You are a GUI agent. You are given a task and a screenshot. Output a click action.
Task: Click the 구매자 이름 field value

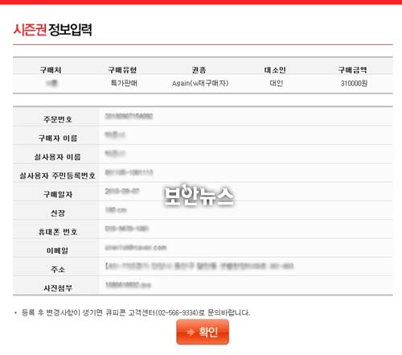[115, 134]
